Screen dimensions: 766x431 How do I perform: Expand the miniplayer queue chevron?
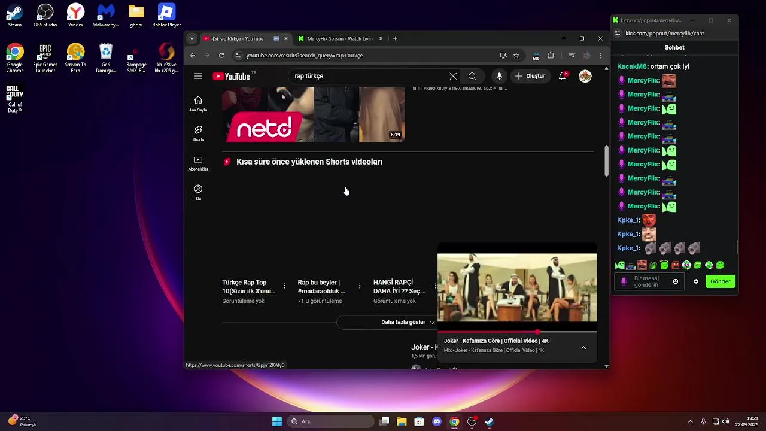(x=583, y=348)
